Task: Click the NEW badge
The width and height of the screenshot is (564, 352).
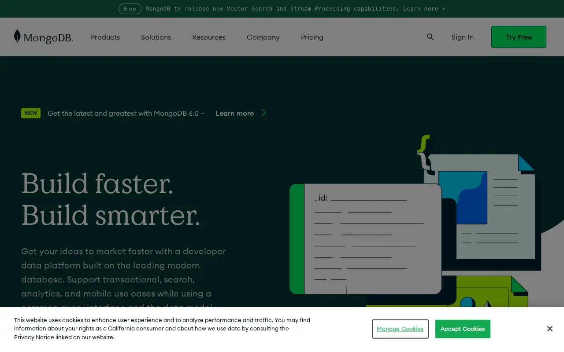Action: (x=31, y=113)
